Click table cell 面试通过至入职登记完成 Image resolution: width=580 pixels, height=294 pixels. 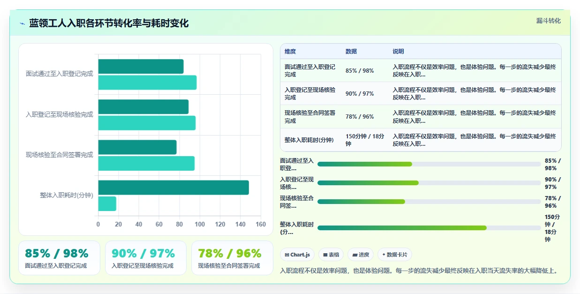tap(310, 71)
